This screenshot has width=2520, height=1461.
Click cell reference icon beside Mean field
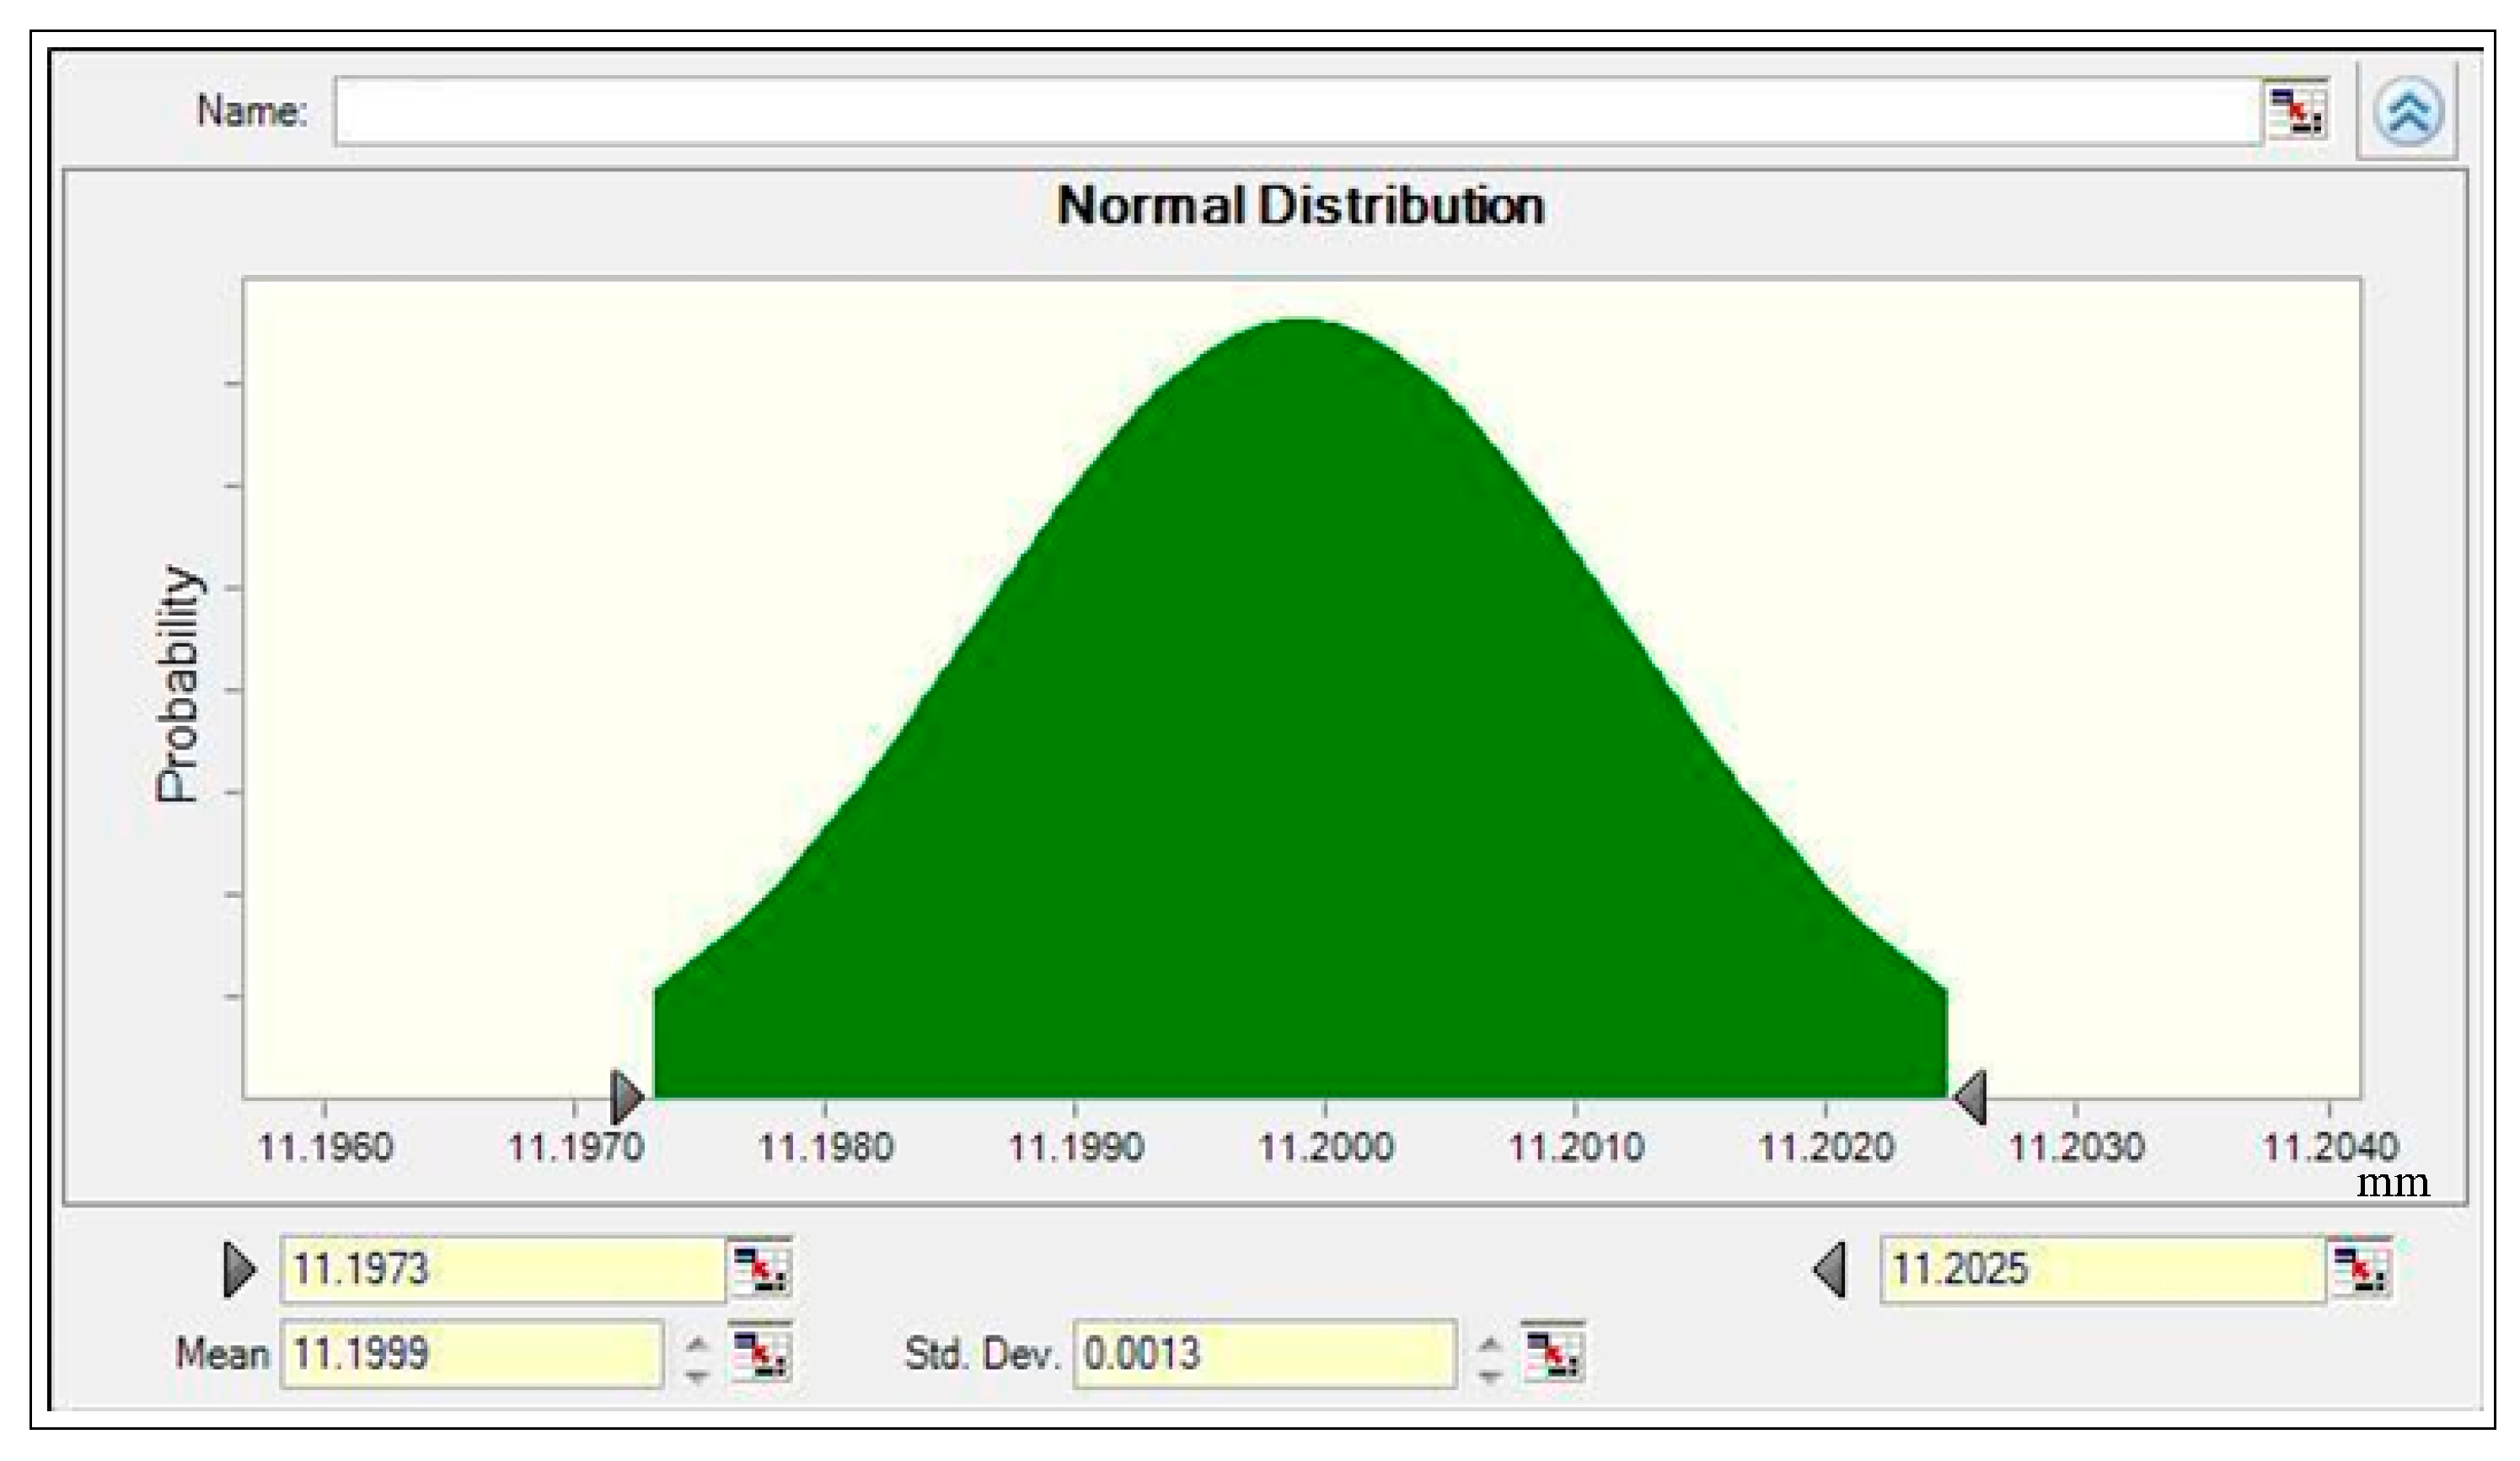761,1353
